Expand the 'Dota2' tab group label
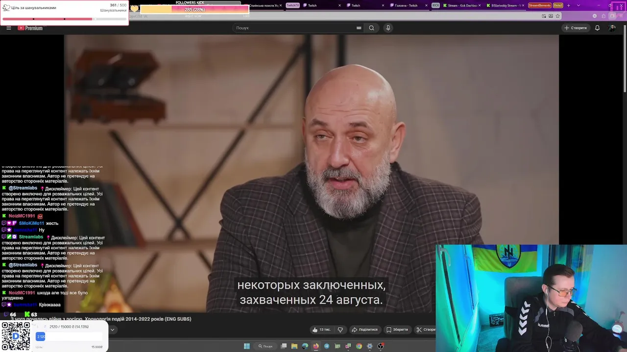This screenshot has height=352, width=627. (x=558, y=5)
